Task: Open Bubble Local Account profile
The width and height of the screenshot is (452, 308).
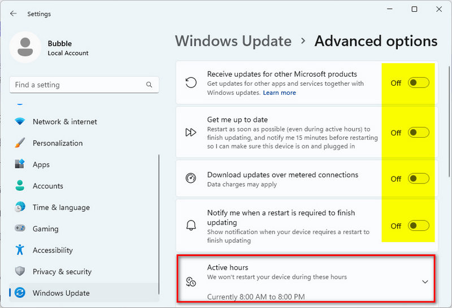Action: [x=50, y=47]
